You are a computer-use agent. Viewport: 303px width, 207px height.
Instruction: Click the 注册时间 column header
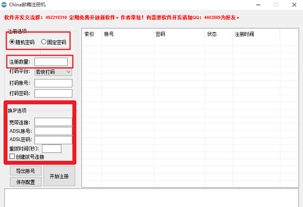[x=256, y=34]
